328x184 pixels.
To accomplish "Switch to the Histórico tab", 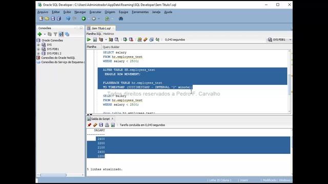I will 109,34.
